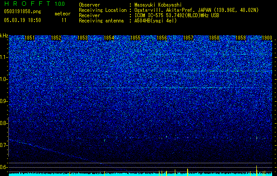Click the 1856 time marker

162,38
